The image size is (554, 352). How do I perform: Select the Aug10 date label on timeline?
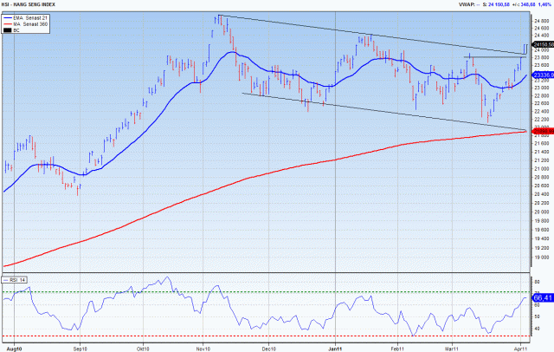14,347
